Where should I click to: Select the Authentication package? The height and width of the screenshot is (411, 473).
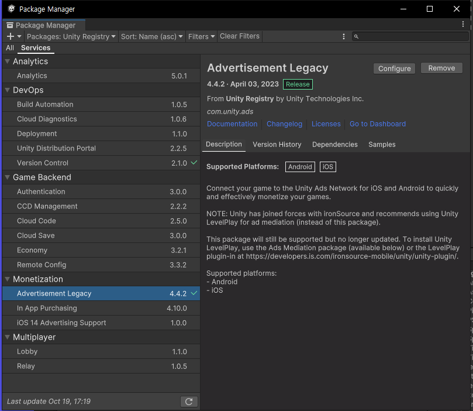coord(101,192)
